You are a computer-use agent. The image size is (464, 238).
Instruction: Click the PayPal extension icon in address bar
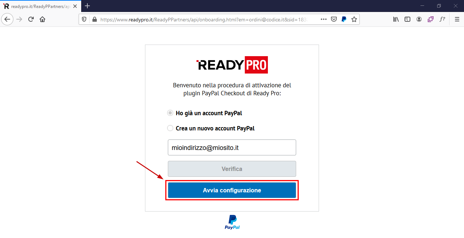[x=344, y=19]
